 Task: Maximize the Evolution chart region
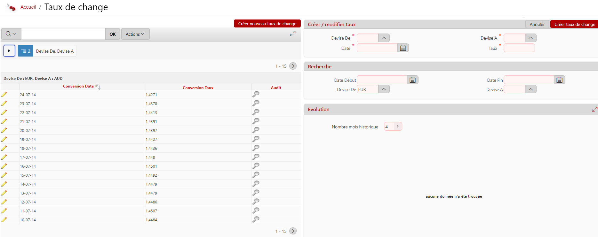click(x=594, y=109)
